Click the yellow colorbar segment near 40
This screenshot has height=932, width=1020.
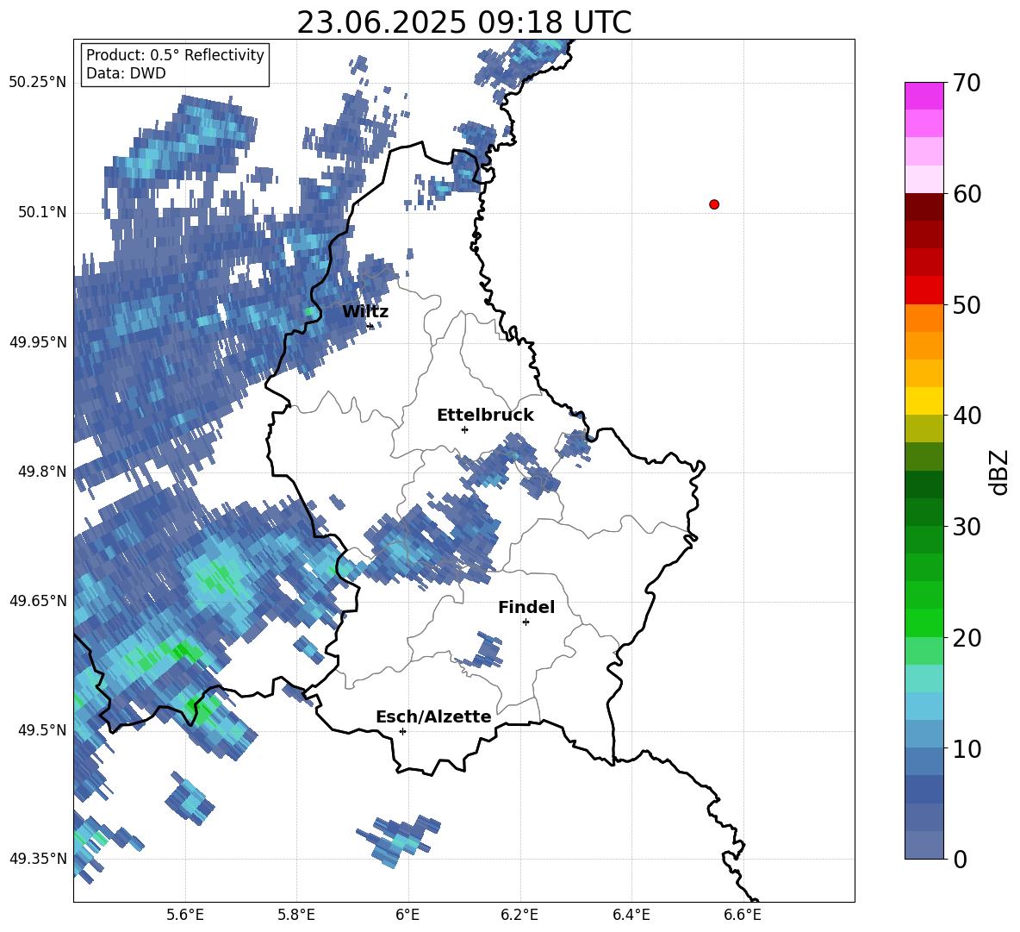[x=924, y=402]
